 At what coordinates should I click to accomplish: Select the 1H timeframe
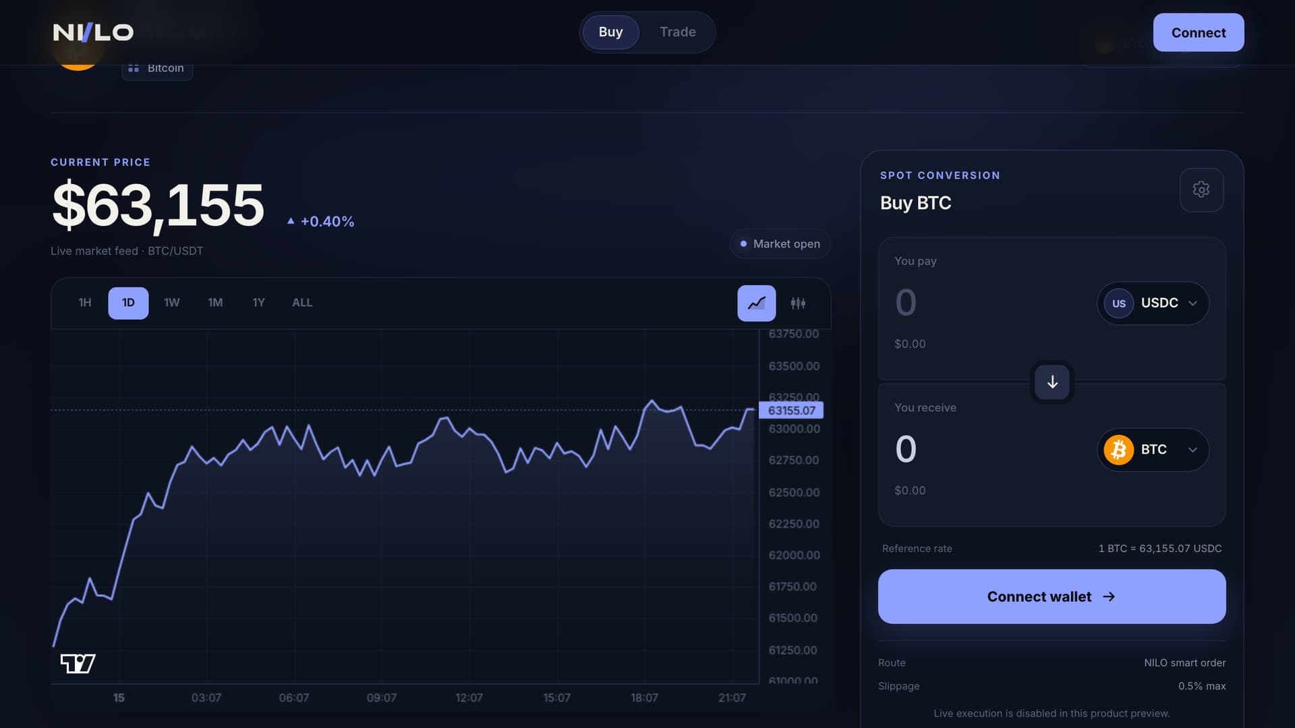85,303
